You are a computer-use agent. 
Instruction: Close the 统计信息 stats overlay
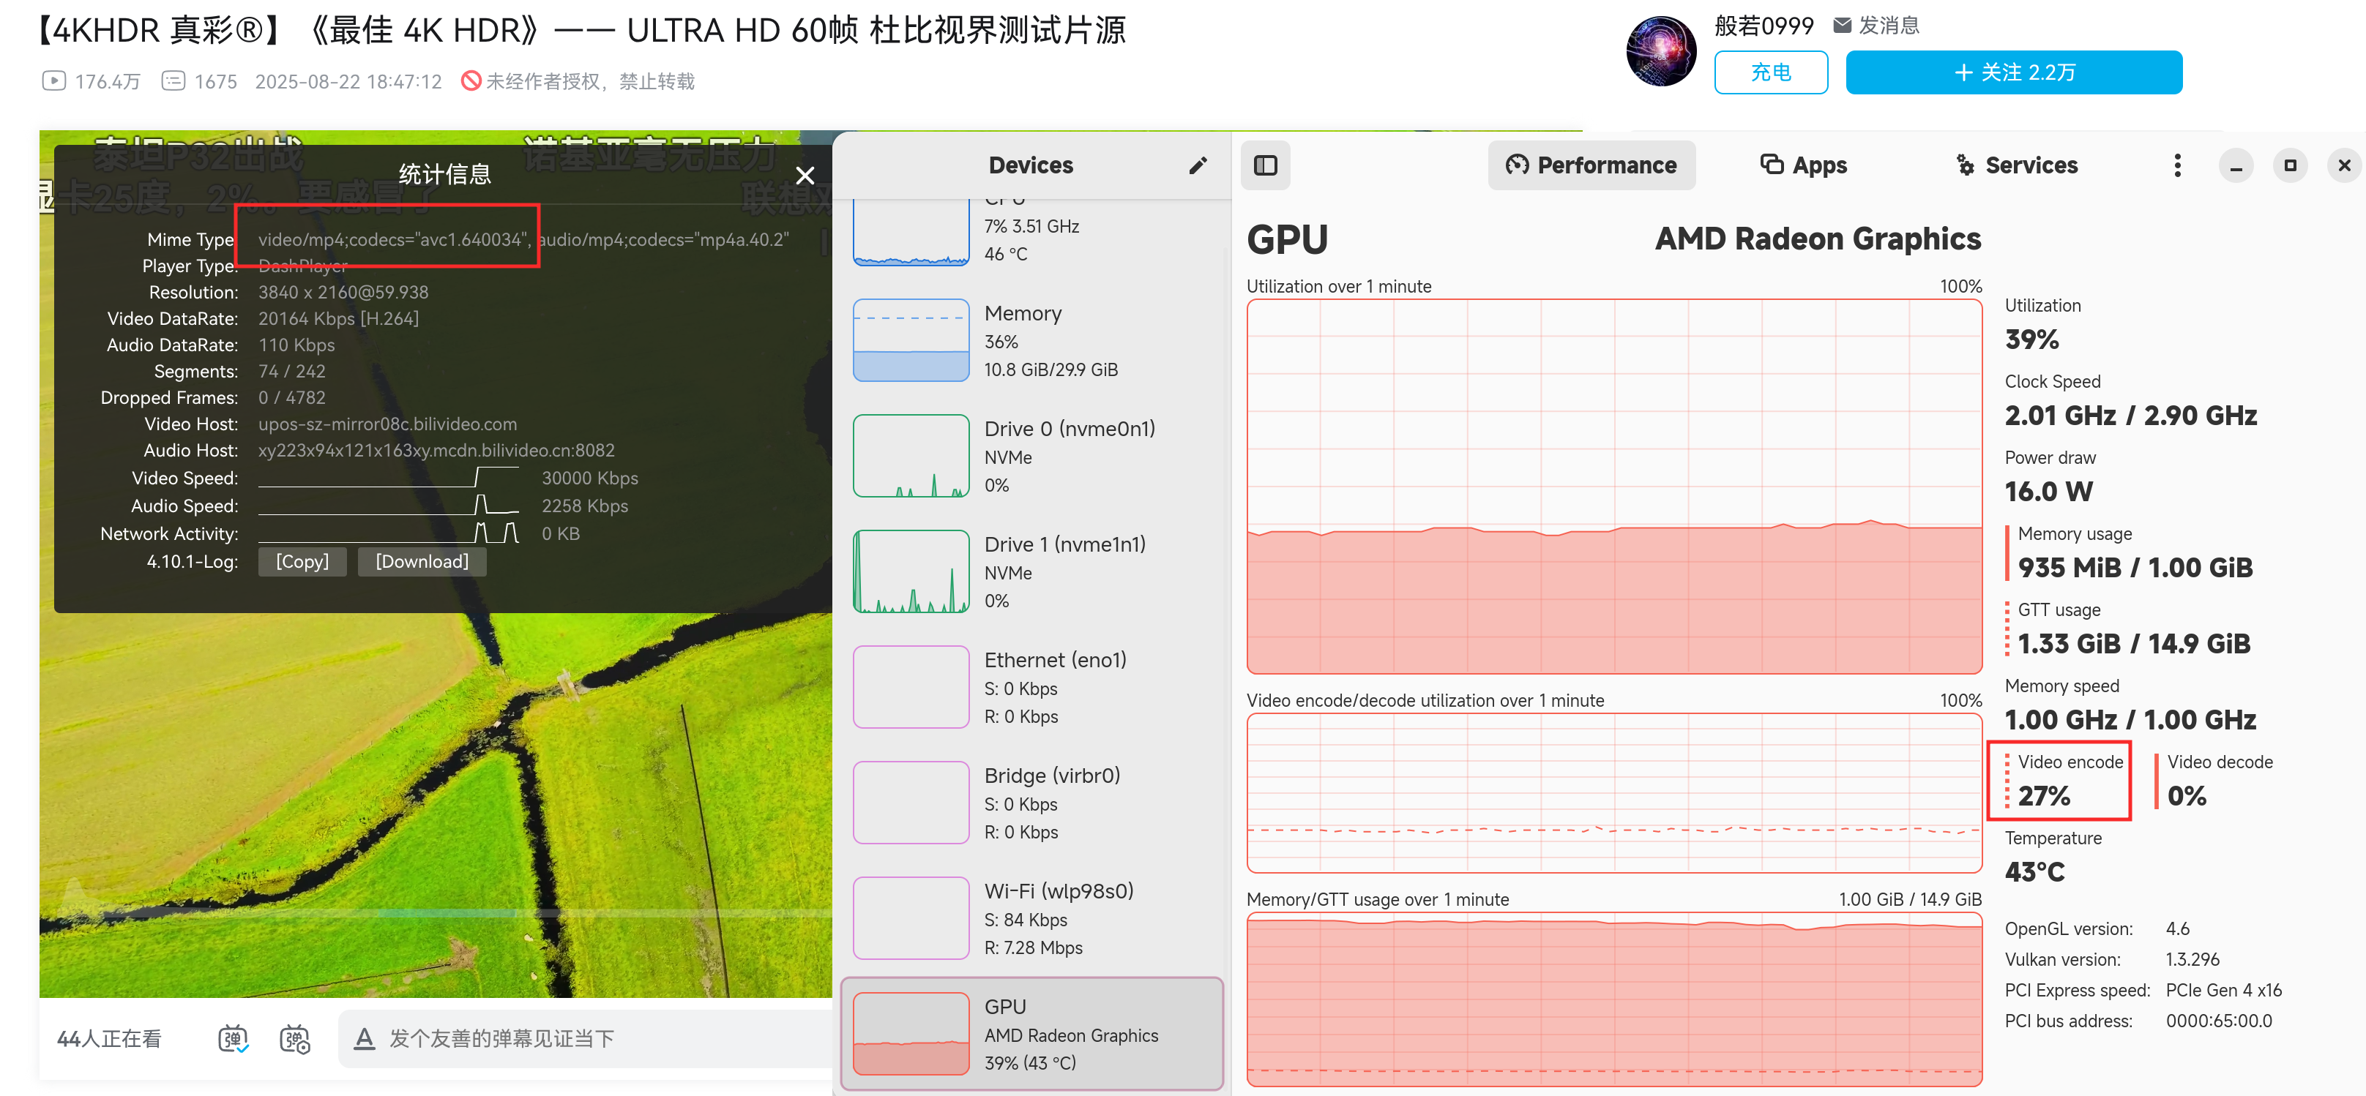805,176
